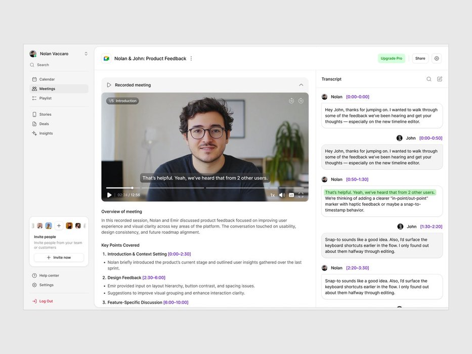Open the Calendar page in sidebar
This screenshot has height=354, width=472.
coord(59,79)
